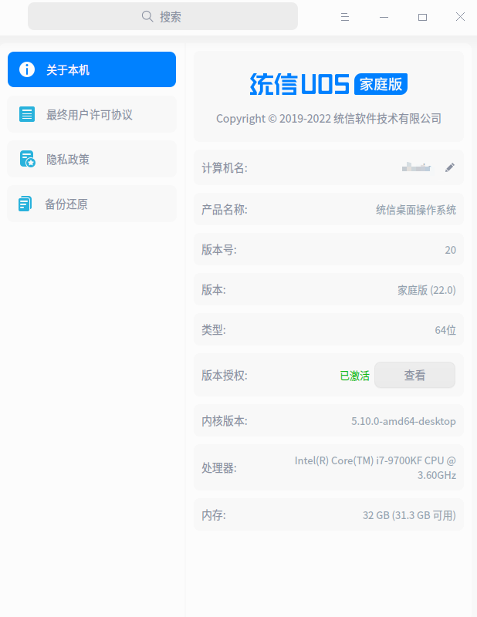Click the Copyright 2019-2022 统信软件 text

329,119
